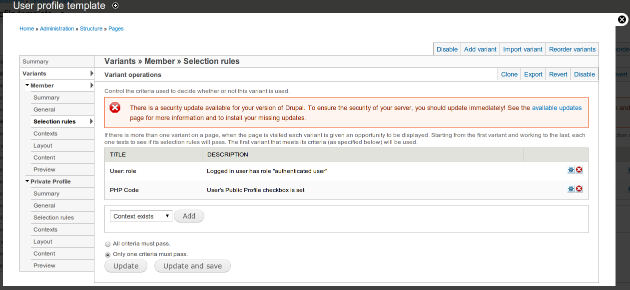The width and height of the screenshot is (630, 290).
Task: Remove the PHP Code selection rule
Action: [579, 189]
